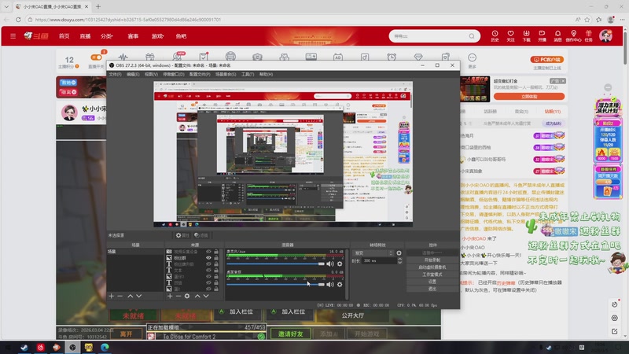Open OBS 编辑(E) menu
Viewport: 629px width, 354px height.
[133, 74]
